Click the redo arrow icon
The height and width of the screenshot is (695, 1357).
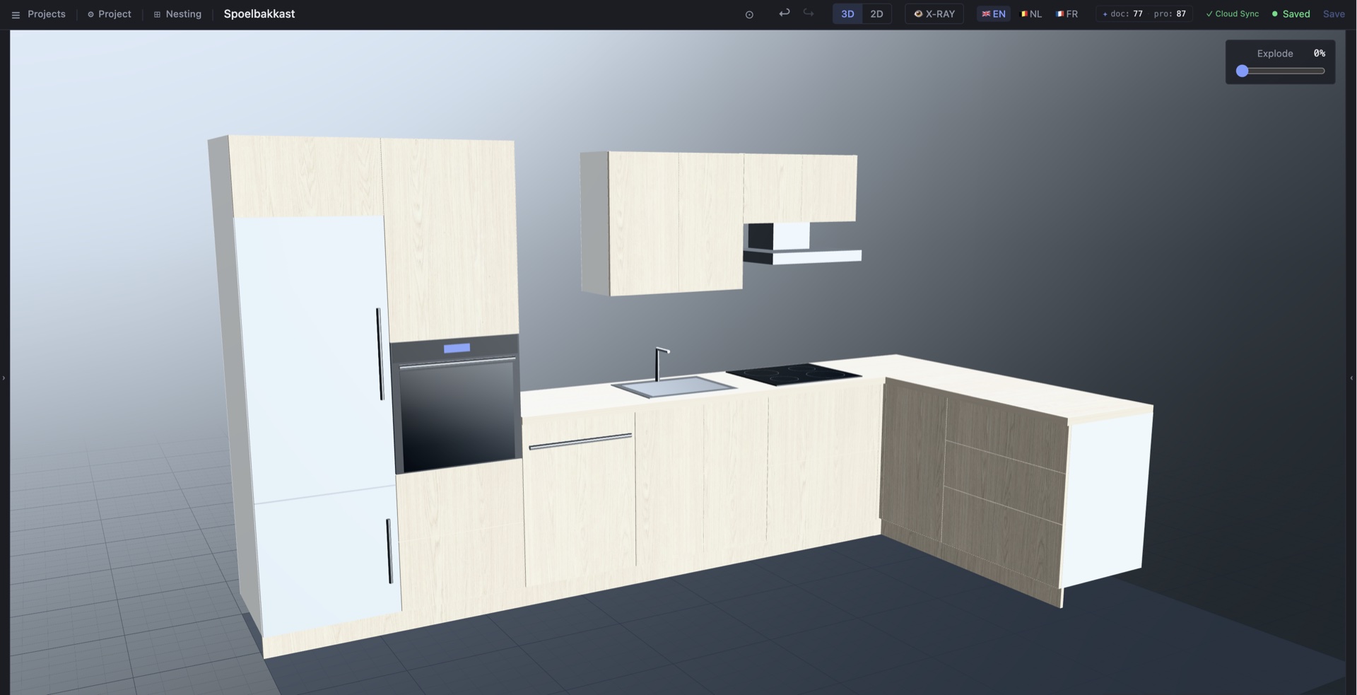(809, 13)
